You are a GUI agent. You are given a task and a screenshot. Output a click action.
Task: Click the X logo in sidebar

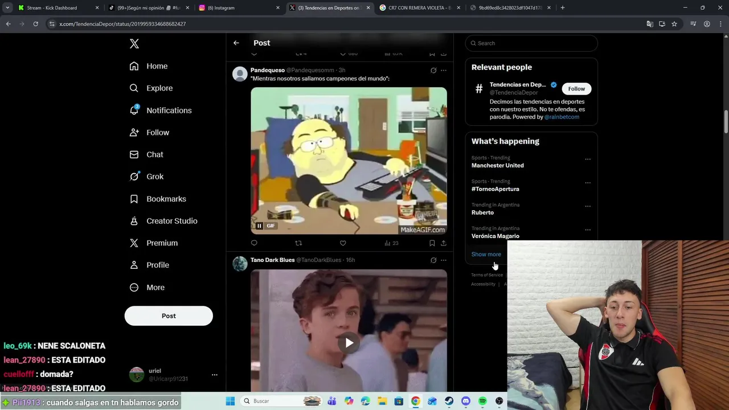pos(134,44)
